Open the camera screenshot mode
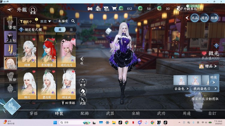This screenshot has width=225, height=126. pyautogui.click(x=90, y=9)
